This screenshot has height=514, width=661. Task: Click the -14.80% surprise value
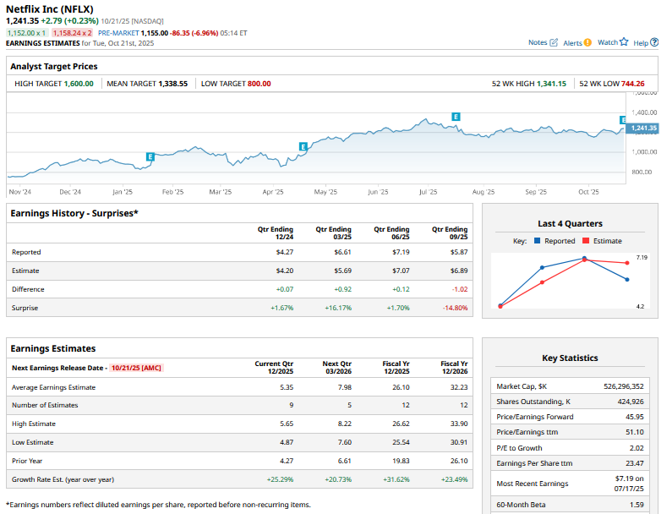coord(455,308)
